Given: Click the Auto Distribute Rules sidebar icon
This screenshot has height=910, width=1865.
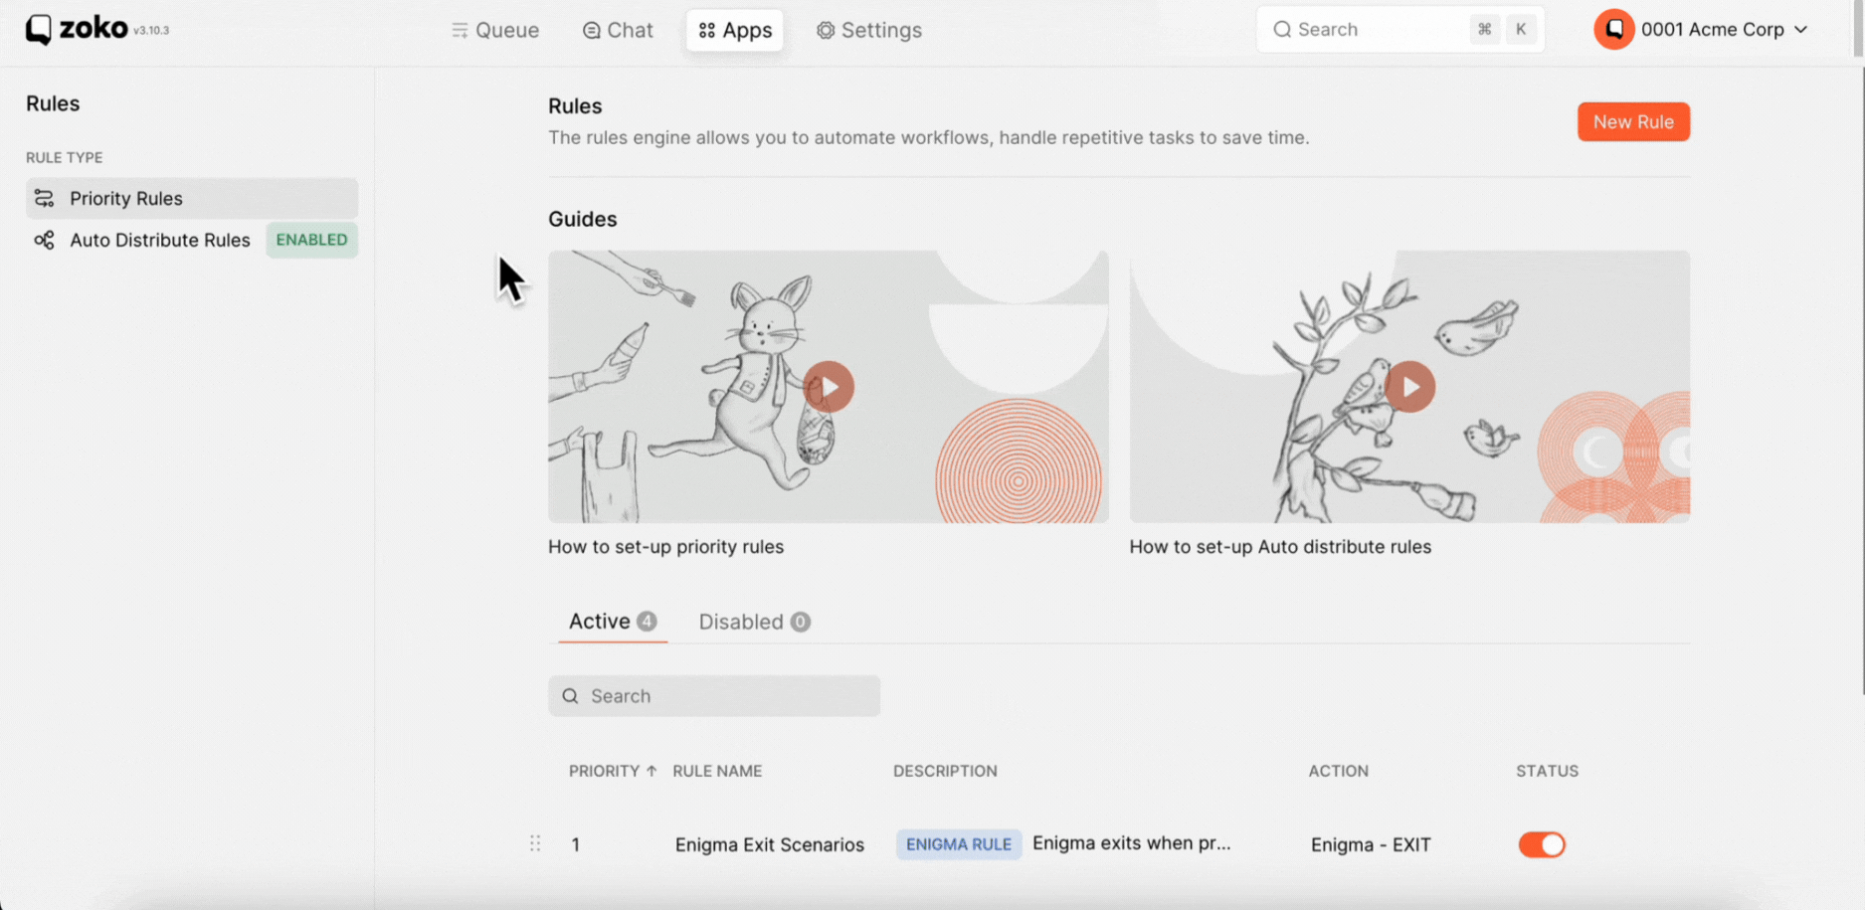Looking at the screenshot, I should pos(44,240).
